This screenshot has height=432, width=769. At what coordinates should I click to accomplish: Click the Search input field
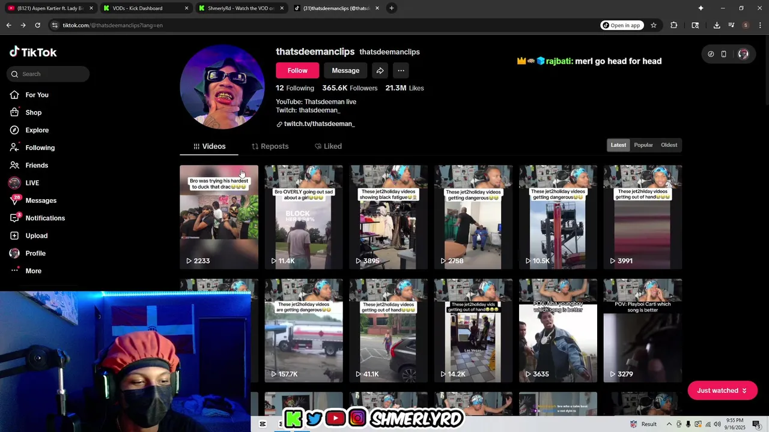pyautogui.click(x=48, y=74)
